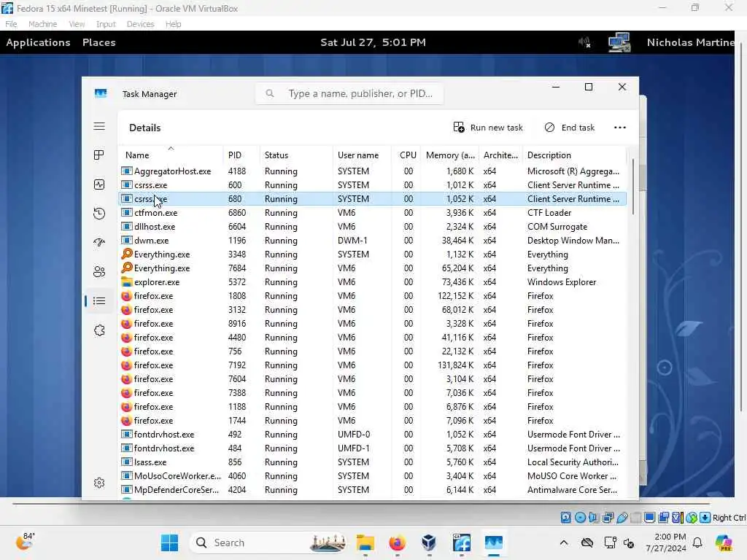Open the App history icon in sidebar
747x560 pixels.
(99, 214)
